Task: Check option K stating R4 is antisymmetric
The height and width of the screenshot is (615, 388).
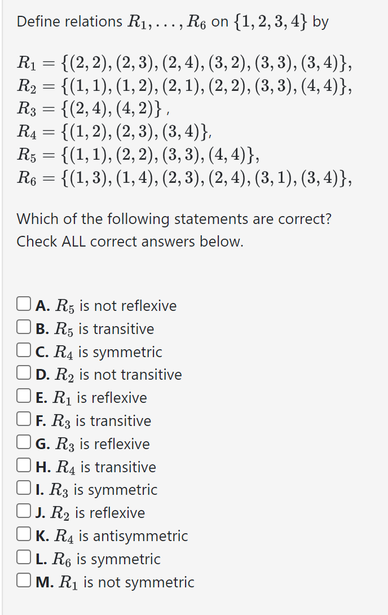Action: coord(23,533)
